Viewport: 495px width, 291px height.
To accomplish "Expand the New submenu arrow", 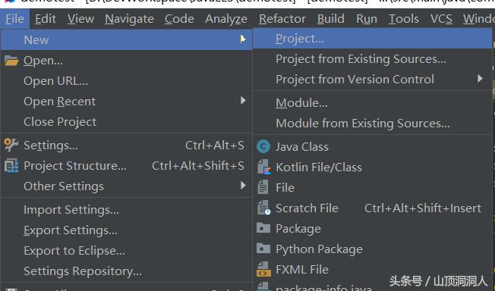I will pyautogui.click(x=243, y=39).
